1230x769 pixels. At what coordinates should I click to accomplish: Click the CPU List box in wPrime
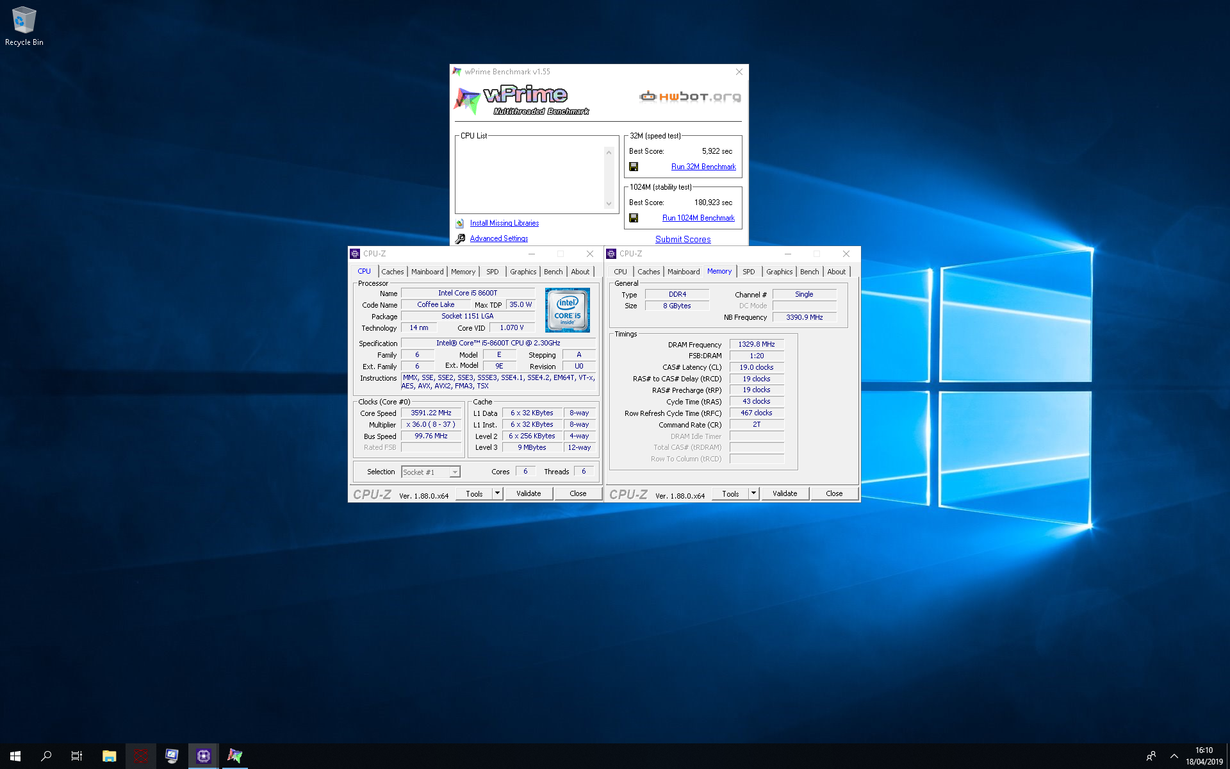pyautogui.click(x=536, y=176)
